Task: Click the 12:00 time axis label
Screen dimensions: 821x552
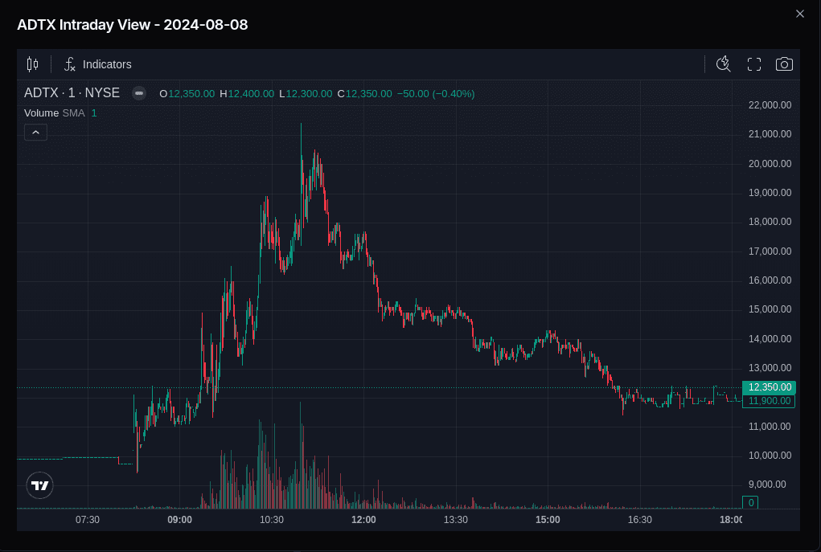Action: 364,520
